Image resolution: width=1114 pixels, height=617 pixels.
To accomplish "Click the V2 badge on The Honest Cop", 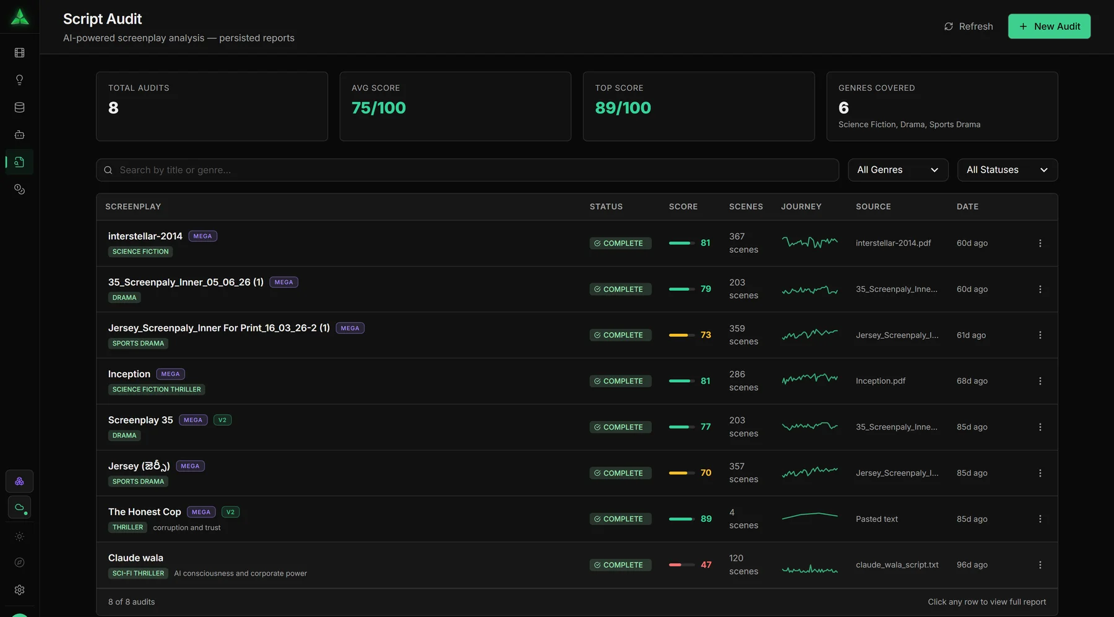I will [x=230, y=512].
